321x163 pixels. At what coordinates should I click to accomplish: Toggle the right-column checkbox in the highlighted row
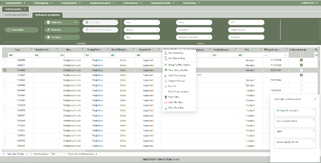(x=301, y=70)
